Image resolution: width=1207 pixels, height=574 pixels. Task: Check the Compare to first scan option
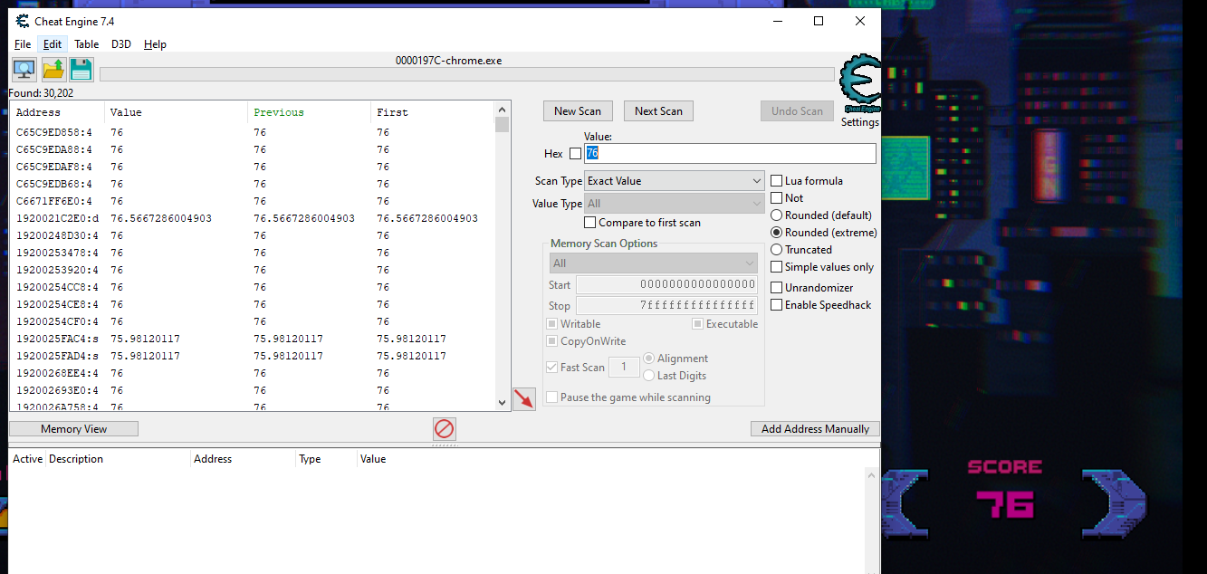[x=590, y=223]
